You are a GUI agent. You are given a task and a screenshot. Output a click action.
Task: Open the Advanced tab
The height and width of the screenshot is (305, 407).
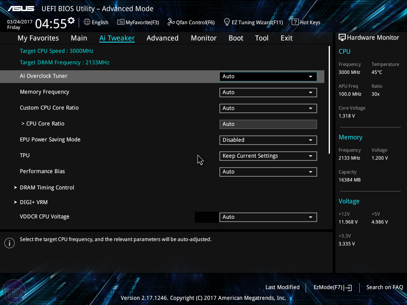[163, 38]
